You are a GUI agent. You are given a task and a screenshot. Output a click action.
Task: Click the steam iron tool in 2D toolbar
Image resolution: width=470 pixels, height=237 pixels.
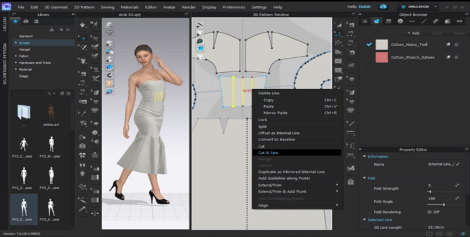351,66
